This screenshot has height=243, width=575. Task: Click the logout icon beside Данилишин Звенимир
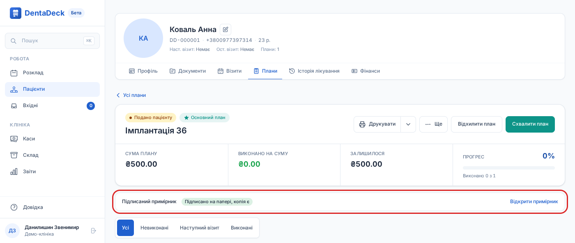point(94,231)
